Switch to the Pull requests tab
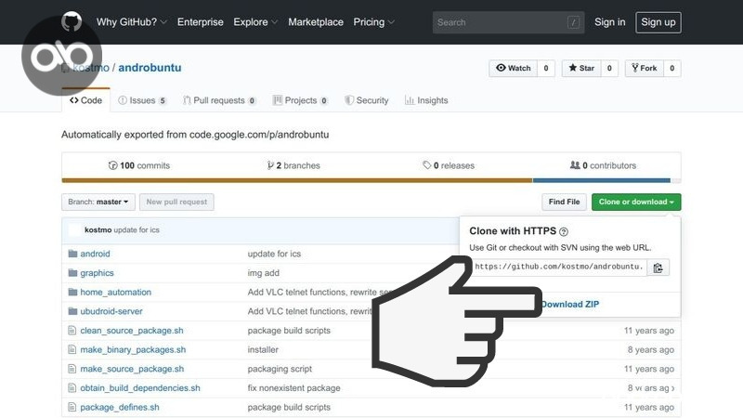 219,100
